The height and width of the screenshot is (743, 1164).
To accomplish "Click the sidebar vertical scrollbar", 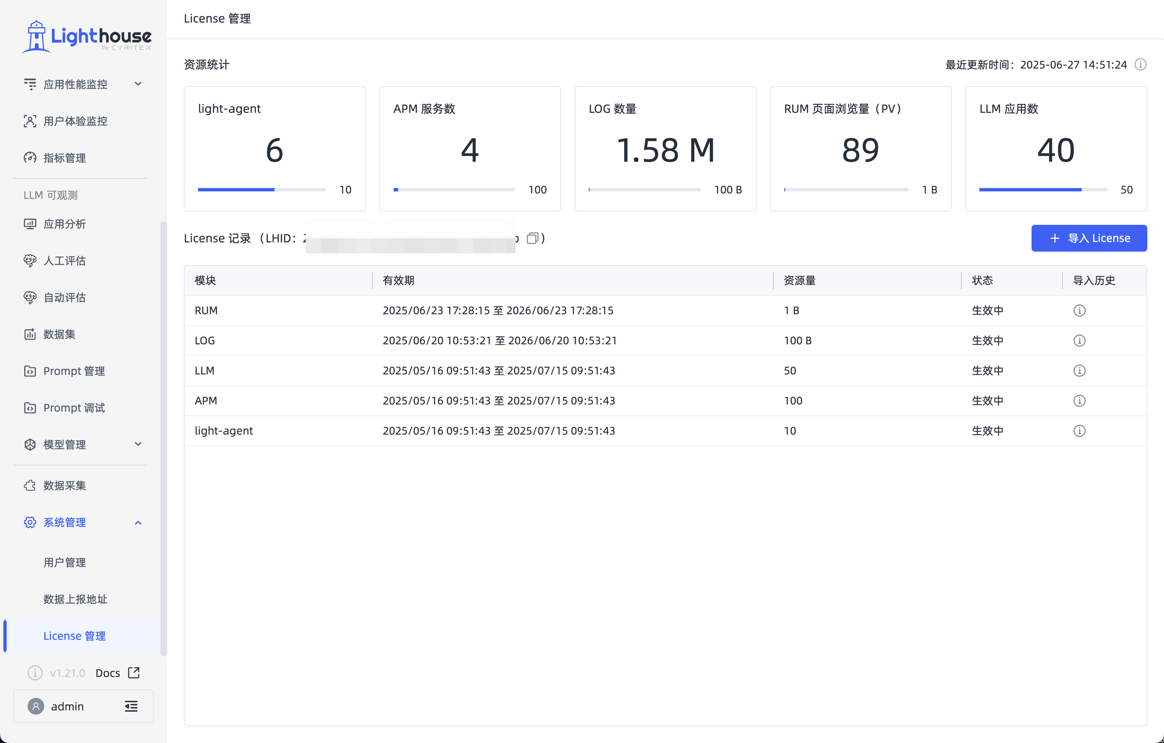I will click(163, 438).
